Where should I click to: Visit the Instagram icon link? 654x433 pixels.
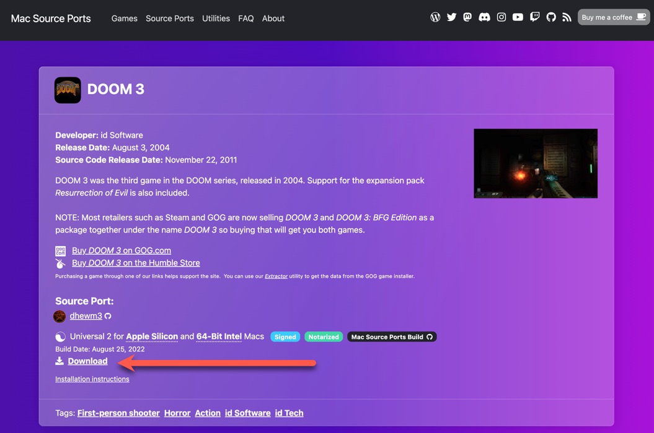(501, 17)
